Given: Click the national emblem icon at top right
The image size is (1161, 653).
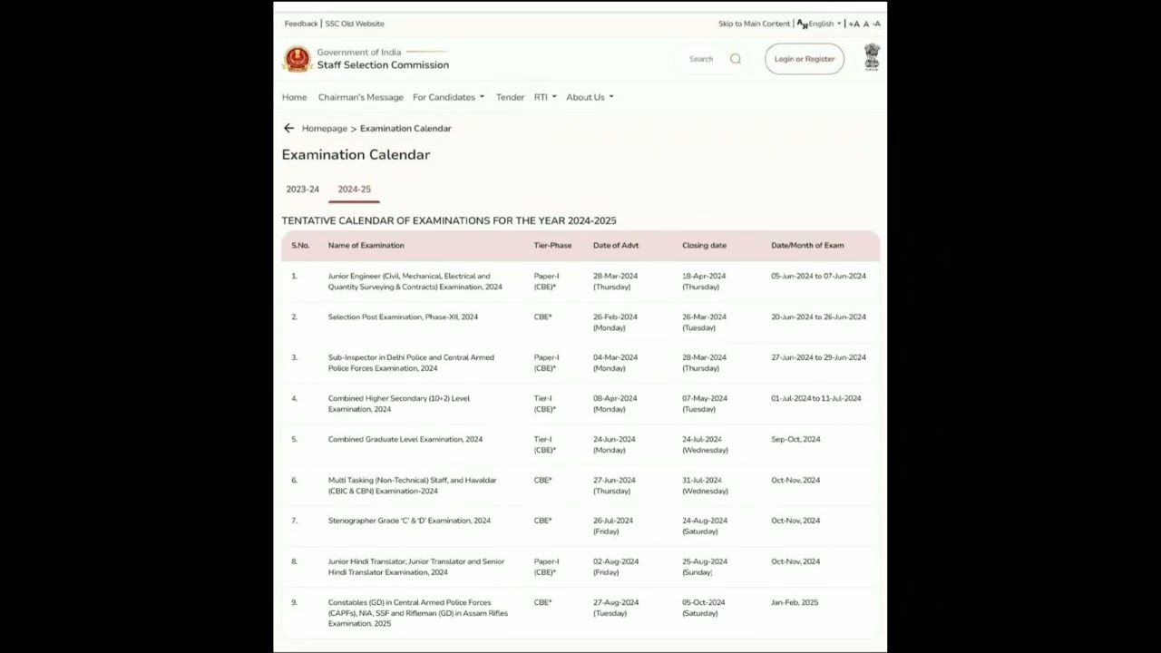Looking at the screenshot, I should click(x=872, y=57).
